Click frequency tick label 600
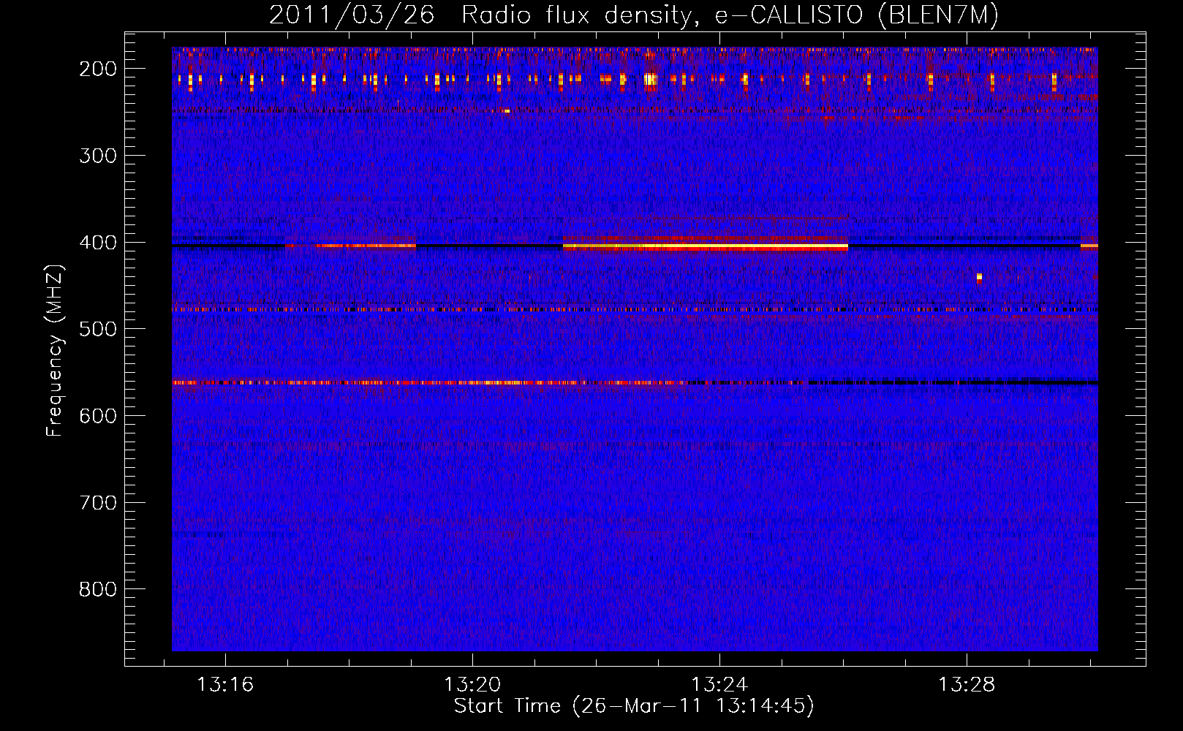The image size is (1183, 731). point(98,416)
